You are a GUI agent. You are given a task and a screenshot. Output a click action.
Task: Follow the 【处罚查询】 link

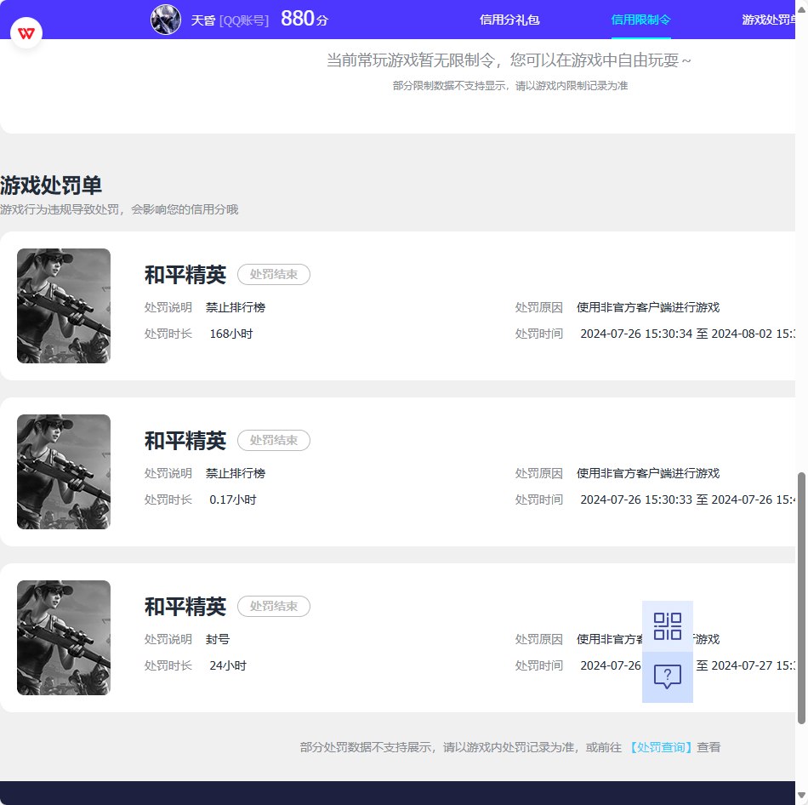pyautogui.click(x=659, y=747)
